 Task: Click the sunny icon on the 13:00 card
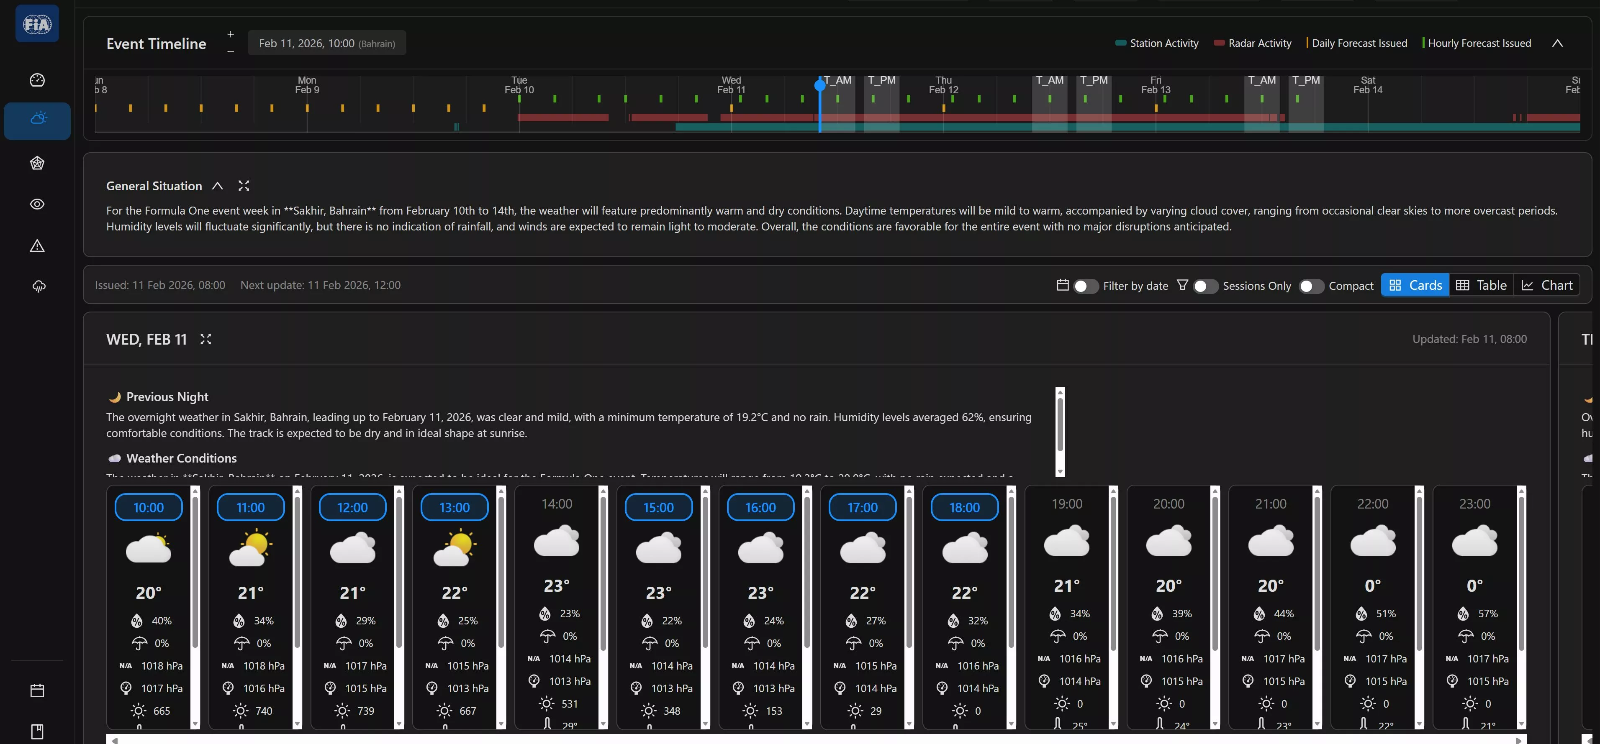tap(455, 548)
